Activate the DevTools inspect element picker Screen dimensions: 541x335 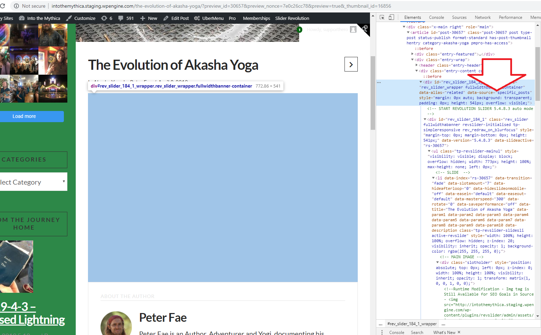382,17
